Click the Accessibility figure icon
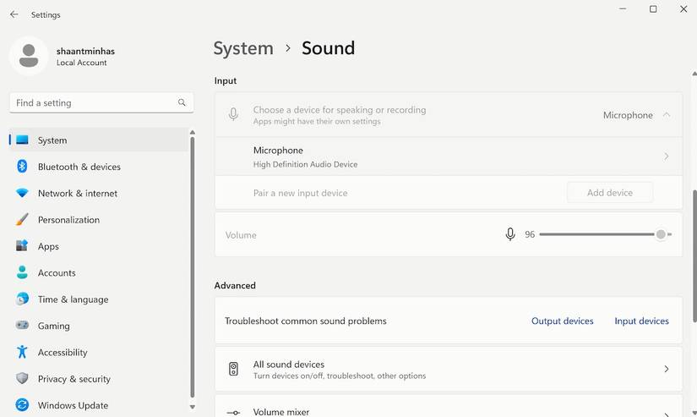 22,352
